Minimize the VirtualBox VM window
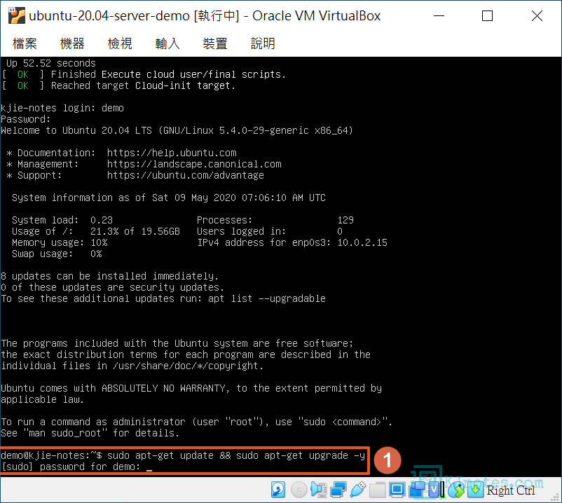 439,16
